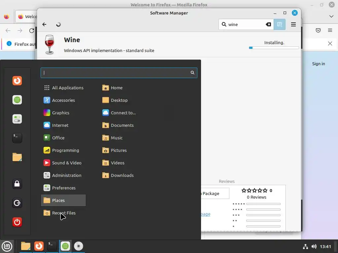Image resolution: width=338 pixels, height=253 pixels.
Task: Follow the partially hidden page link in Software Manager
Action: [206, 214]
